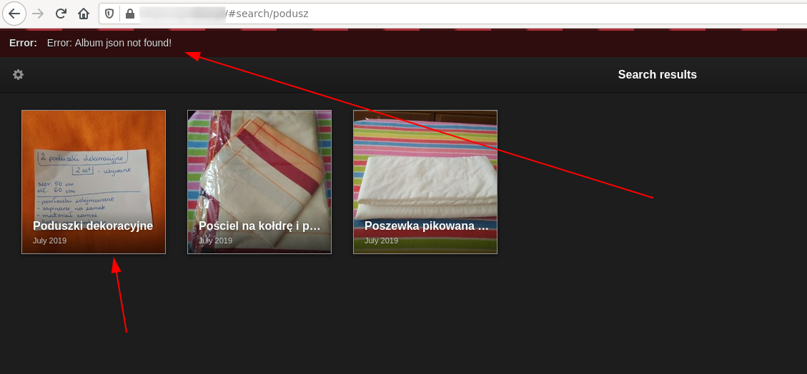Open the Pościel na kołdrę album thumbnail

click(x=259, y=182)
